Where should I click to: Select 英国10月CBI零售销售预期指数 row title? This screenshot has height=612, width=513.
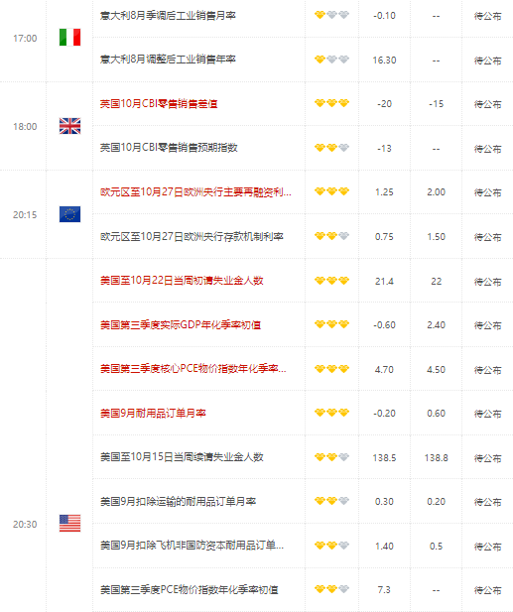(169, 148)
